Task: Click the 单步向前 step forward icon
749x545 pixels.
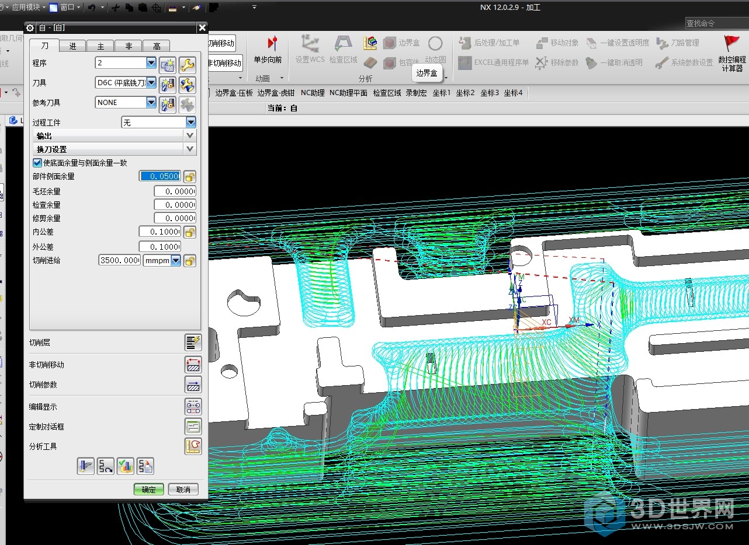Action: tap(272, 44)
